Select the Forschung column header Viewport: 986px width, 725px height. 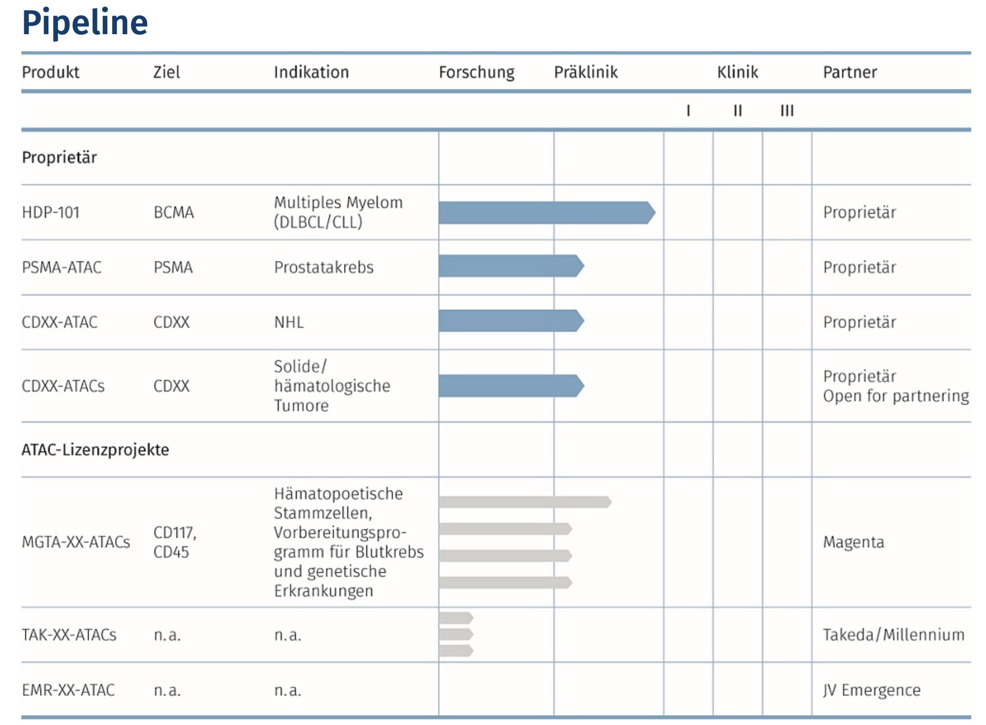476,72
